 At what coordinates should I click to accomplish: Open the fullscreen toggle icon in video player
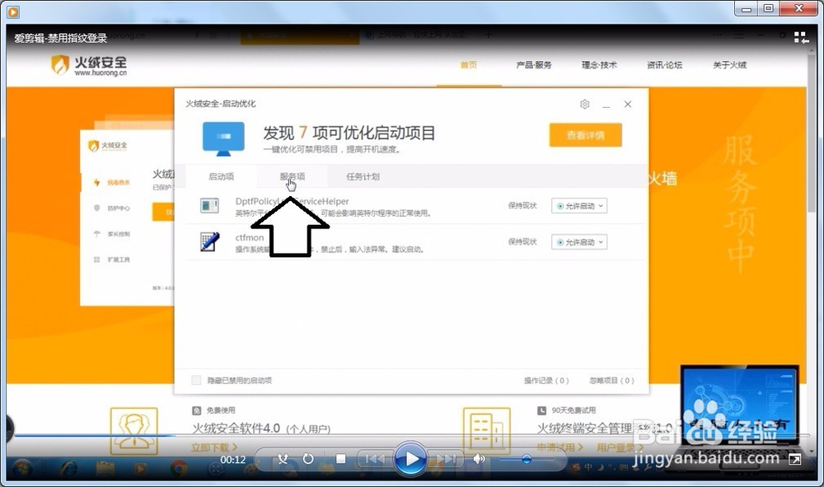click(x=794, y=459)
